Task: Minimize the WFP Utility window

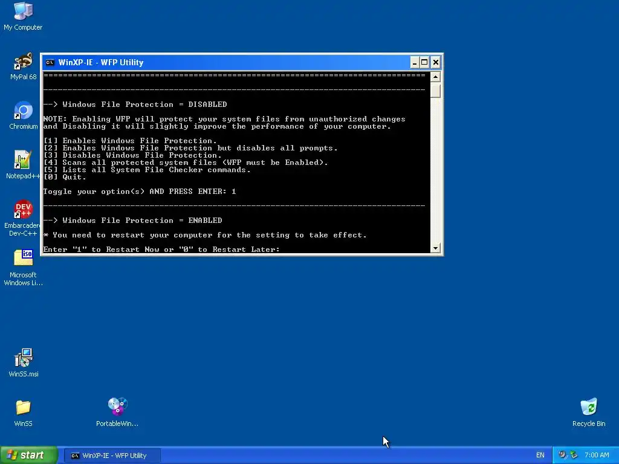Action: coord(414,62)
